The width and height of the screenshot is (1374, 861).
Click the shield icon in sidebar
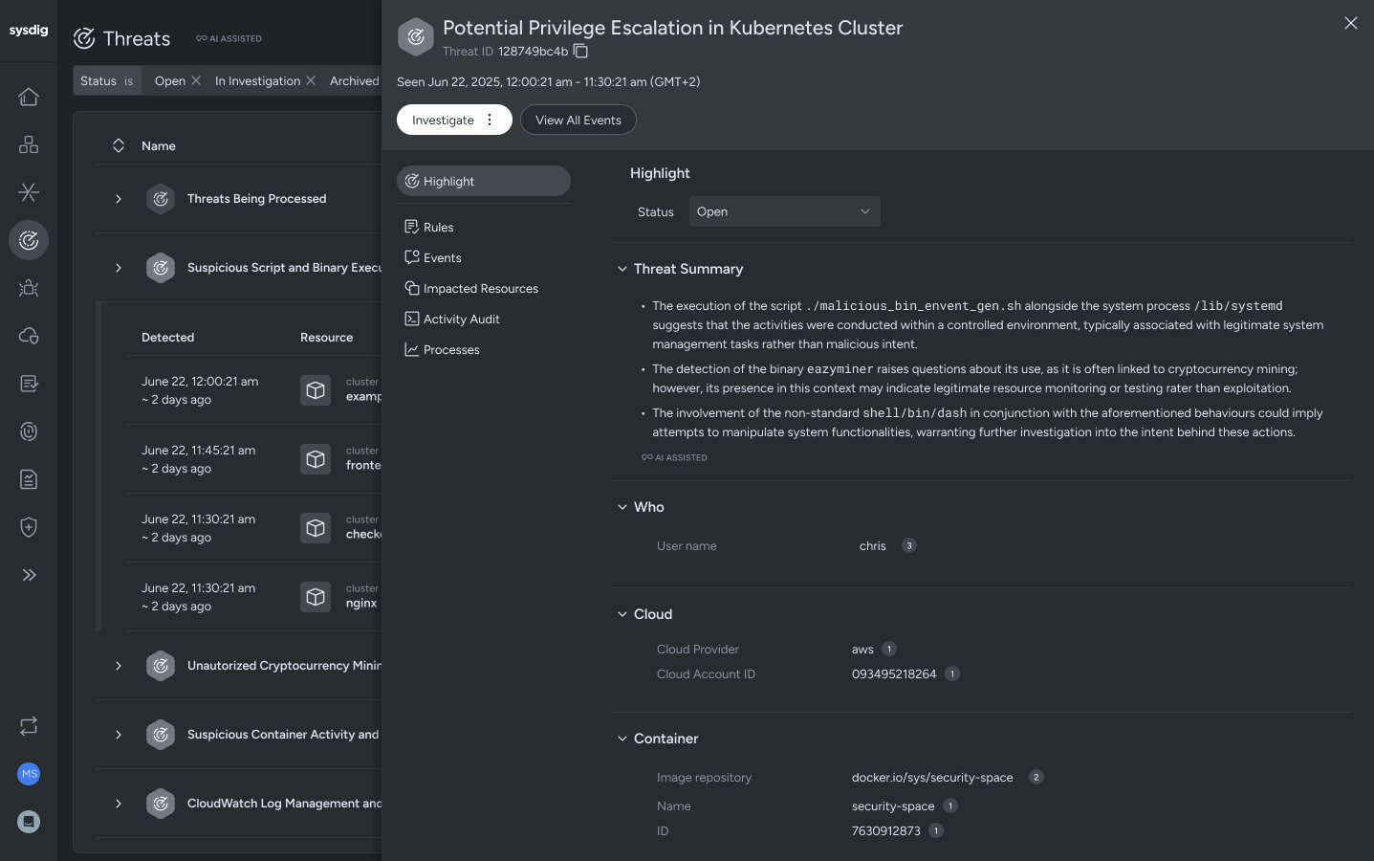[x=29, y=527]
